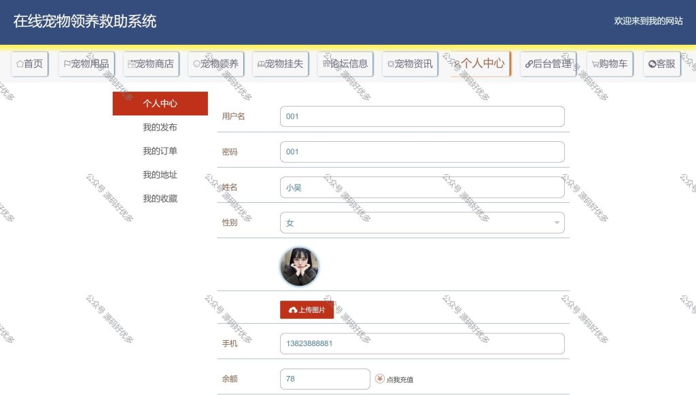Open 我的订单 in sidebar

[x=160, y=151]
